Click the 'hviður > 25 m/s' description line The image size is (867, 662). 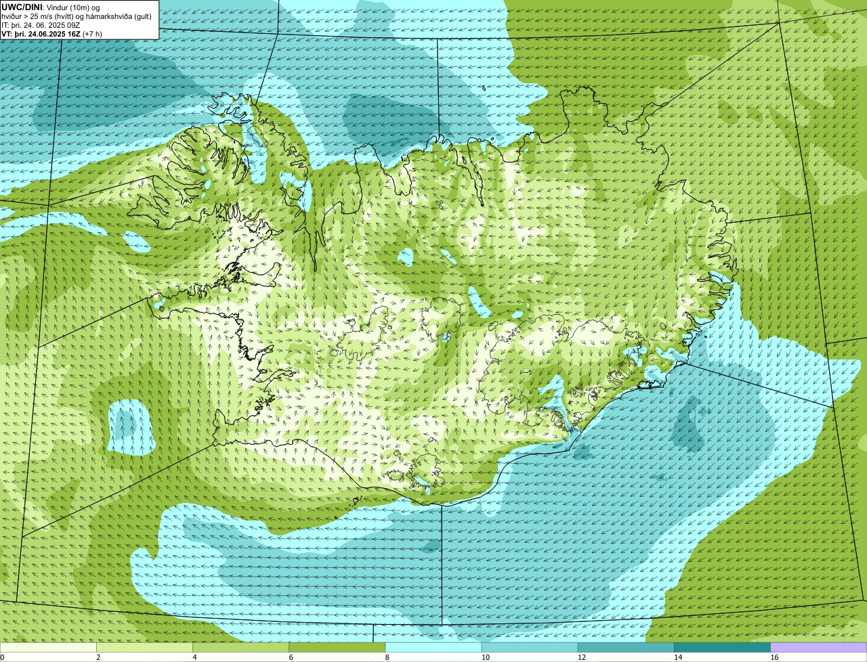click(x=77, y=16)
